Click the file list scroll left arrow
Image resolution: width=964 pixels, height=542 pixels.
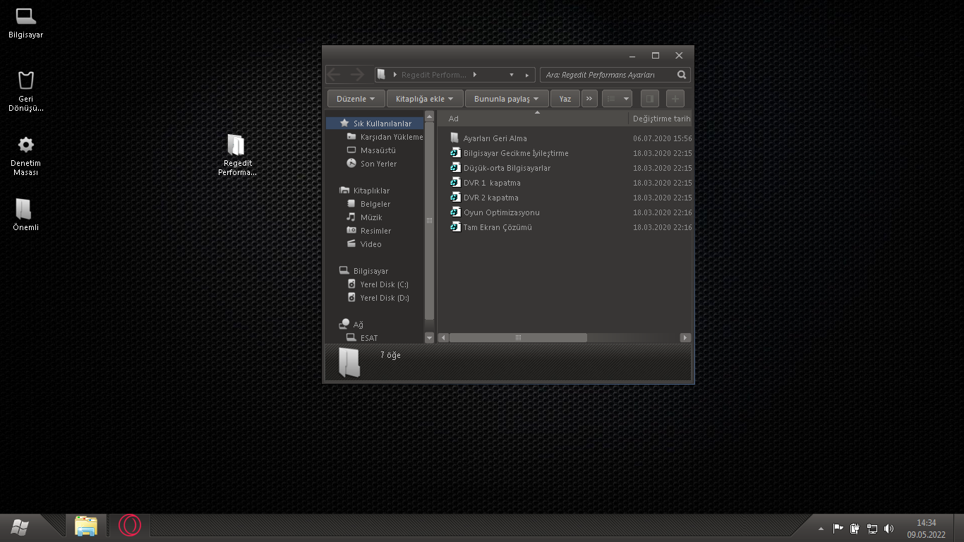(x=443, y=338)
